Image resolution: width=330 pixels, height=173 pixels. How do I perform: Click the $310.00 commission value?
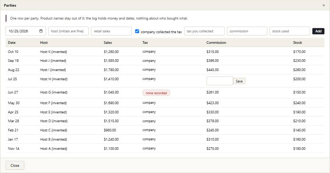(x=213, y=140)
